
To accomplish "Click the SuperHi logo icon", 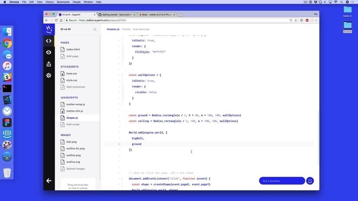I will pyautogui.click(x=48, y=29).
